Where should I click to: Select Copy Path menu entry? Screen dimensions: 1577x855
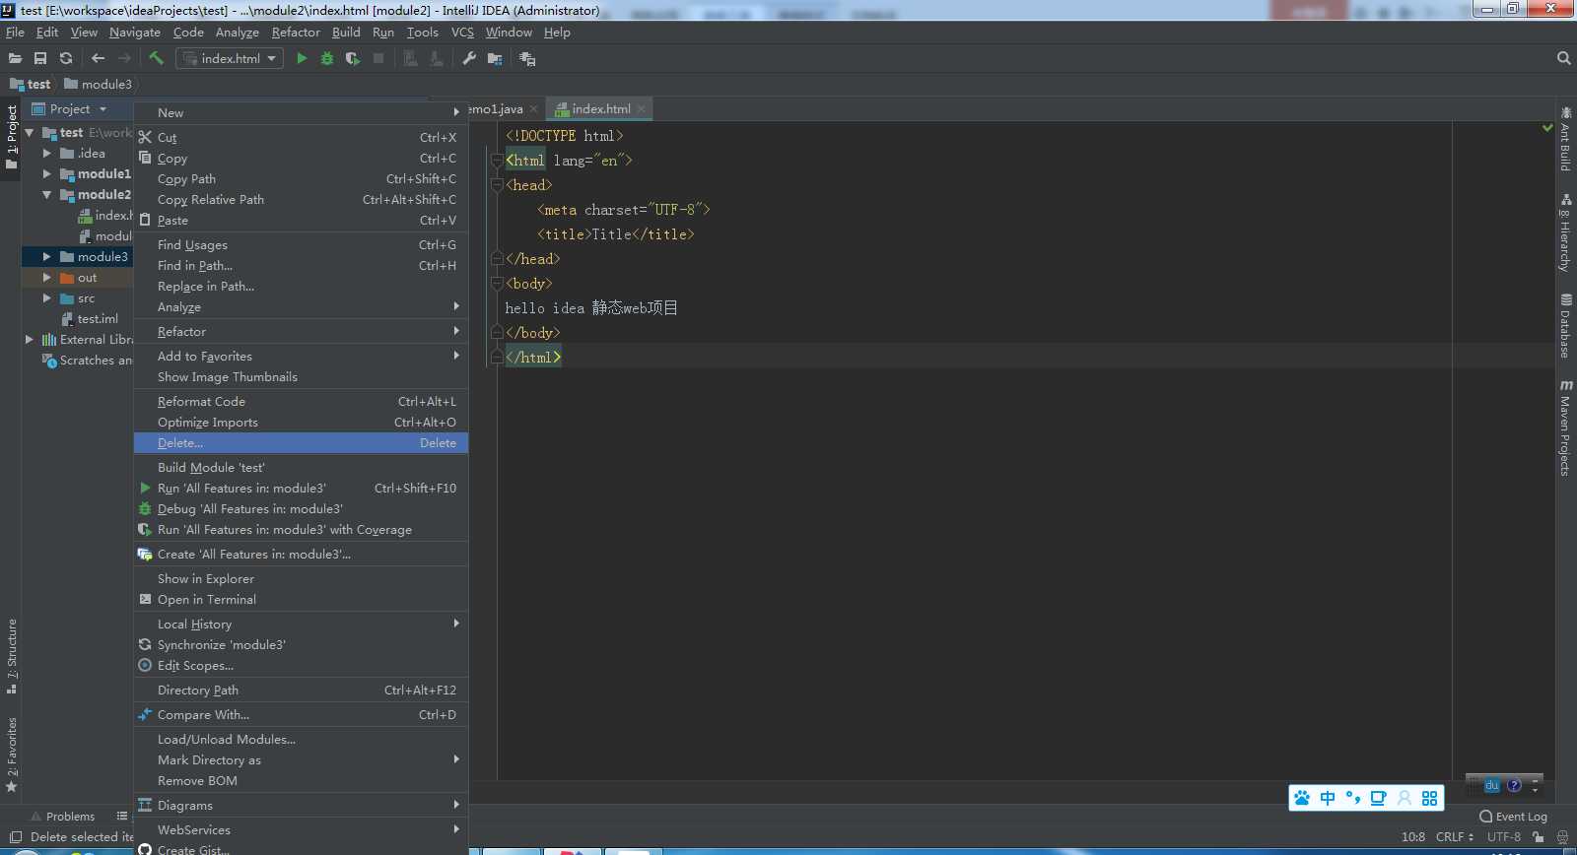pos(301,179)
